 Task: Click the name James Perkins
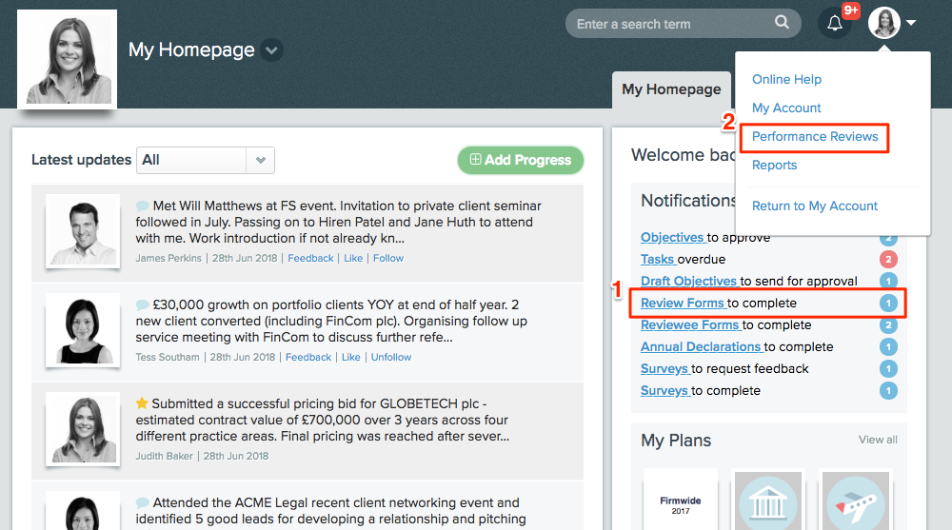(169, 258)
